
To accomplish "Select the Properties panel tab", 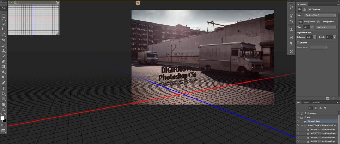I will coord(302,4).
